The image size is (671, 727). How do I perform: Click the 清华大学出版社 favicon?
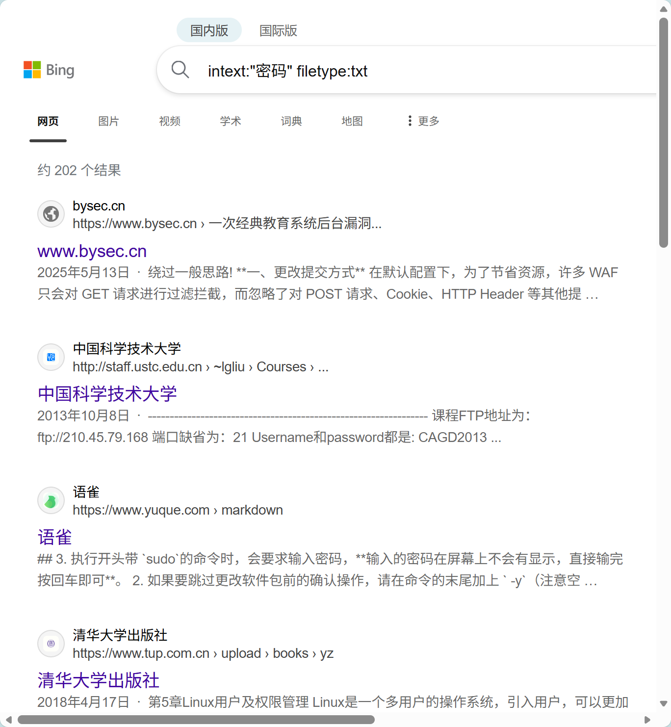[51, 644]
